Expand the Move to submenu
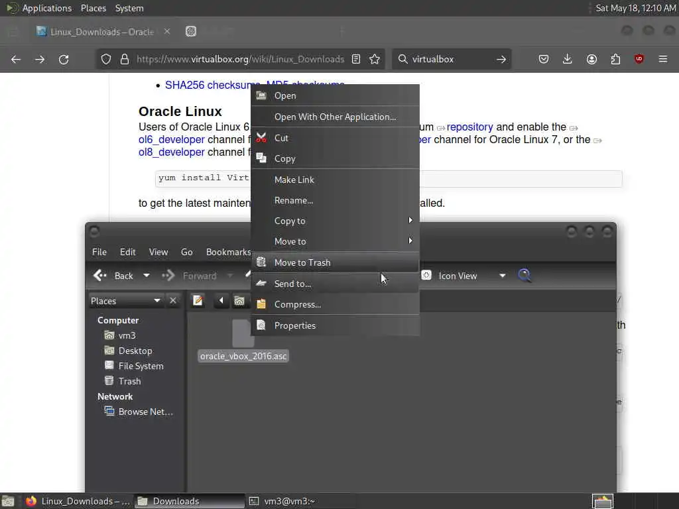The width and height of the screenshot is (679, 509). click(x=335, y=241)
